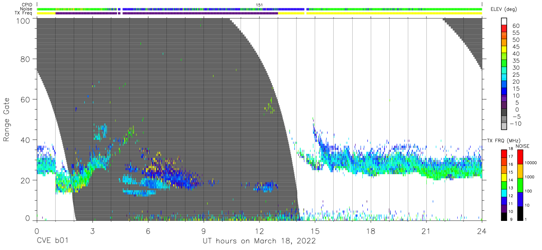This screenshot has width=542, height=250.
Task: Click the NOISE colorbar title
Action: (x=522, y=146)
